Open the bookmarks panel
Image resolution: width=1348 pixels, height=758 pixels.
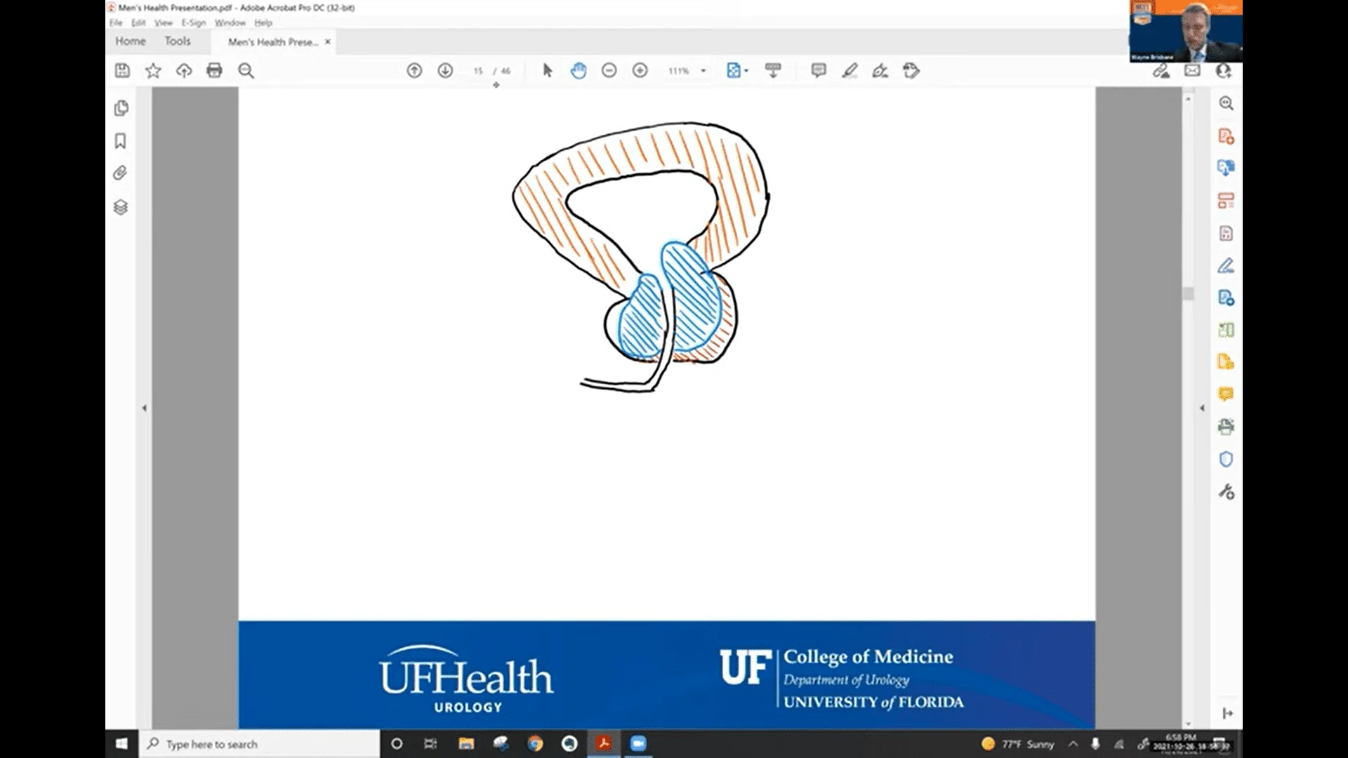tap(121, 141)
